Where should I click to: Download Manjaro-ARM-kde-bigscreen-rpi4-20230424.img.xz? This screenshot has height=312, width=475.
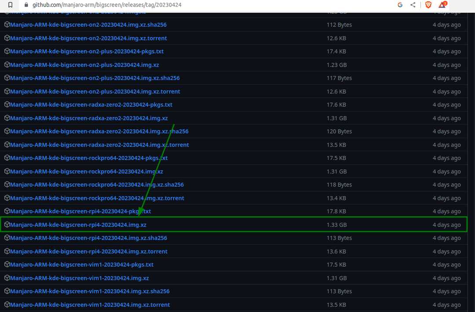pos(78,225)
